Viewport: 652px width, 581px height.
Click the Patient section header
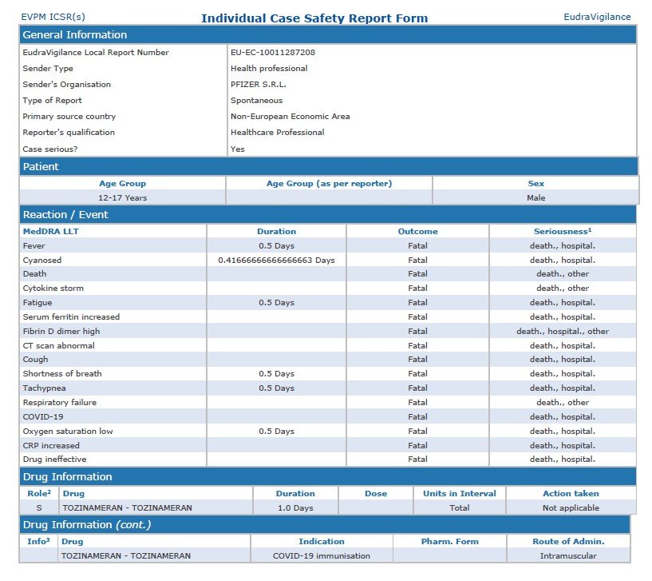tap(41, 167)
